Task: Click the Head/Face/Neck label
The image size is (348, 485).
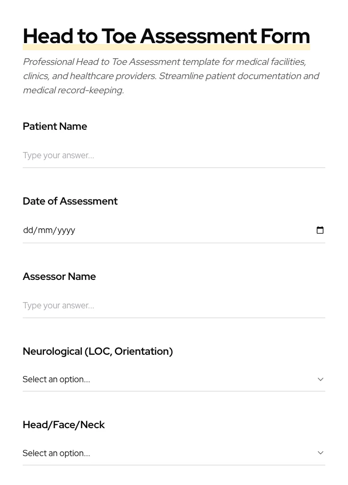Action: click(64, 425)
